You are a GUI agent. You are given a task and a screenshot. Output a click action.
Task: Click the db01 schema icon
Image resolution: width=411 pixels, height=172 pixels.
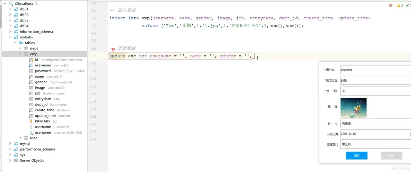16,9
